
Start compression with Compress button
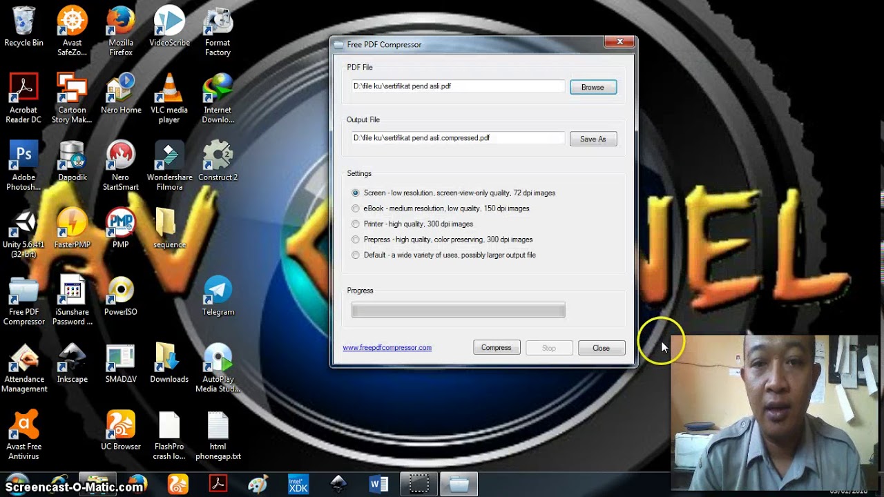coord(496,348)
